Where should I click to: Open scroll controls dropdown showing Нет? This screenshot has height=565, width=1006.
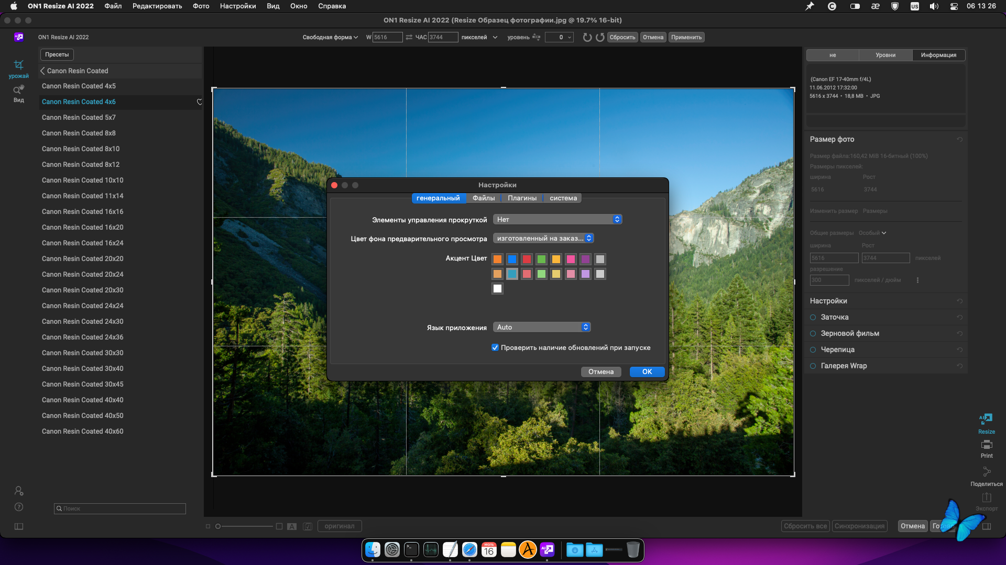[557, 220]
